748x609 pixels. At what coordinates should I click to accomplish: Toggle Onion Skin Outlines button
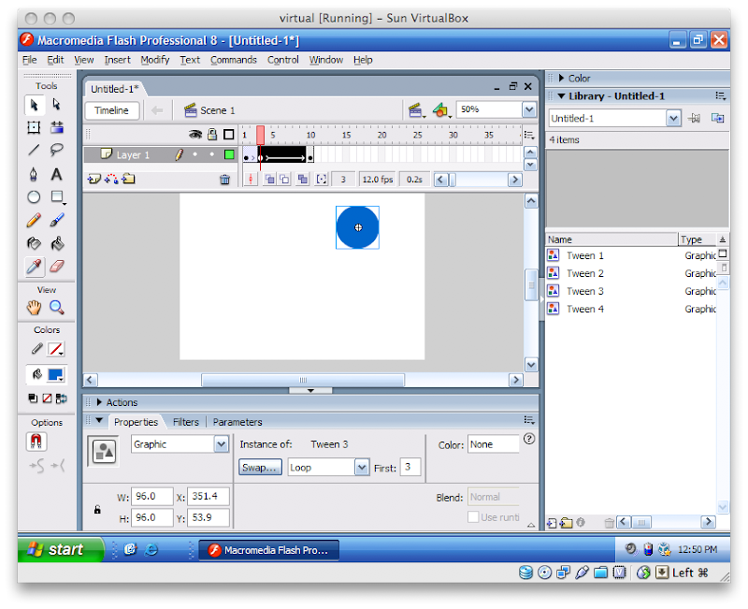(284, 180)
